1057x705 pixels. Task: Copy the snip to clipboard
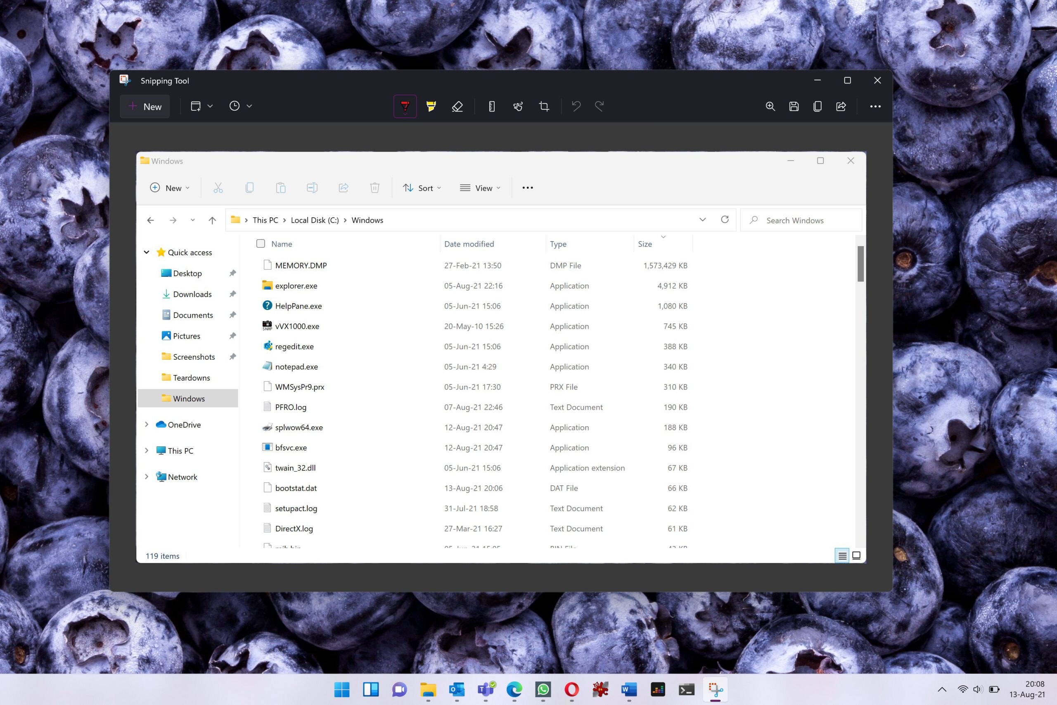(x=818, y=107)
